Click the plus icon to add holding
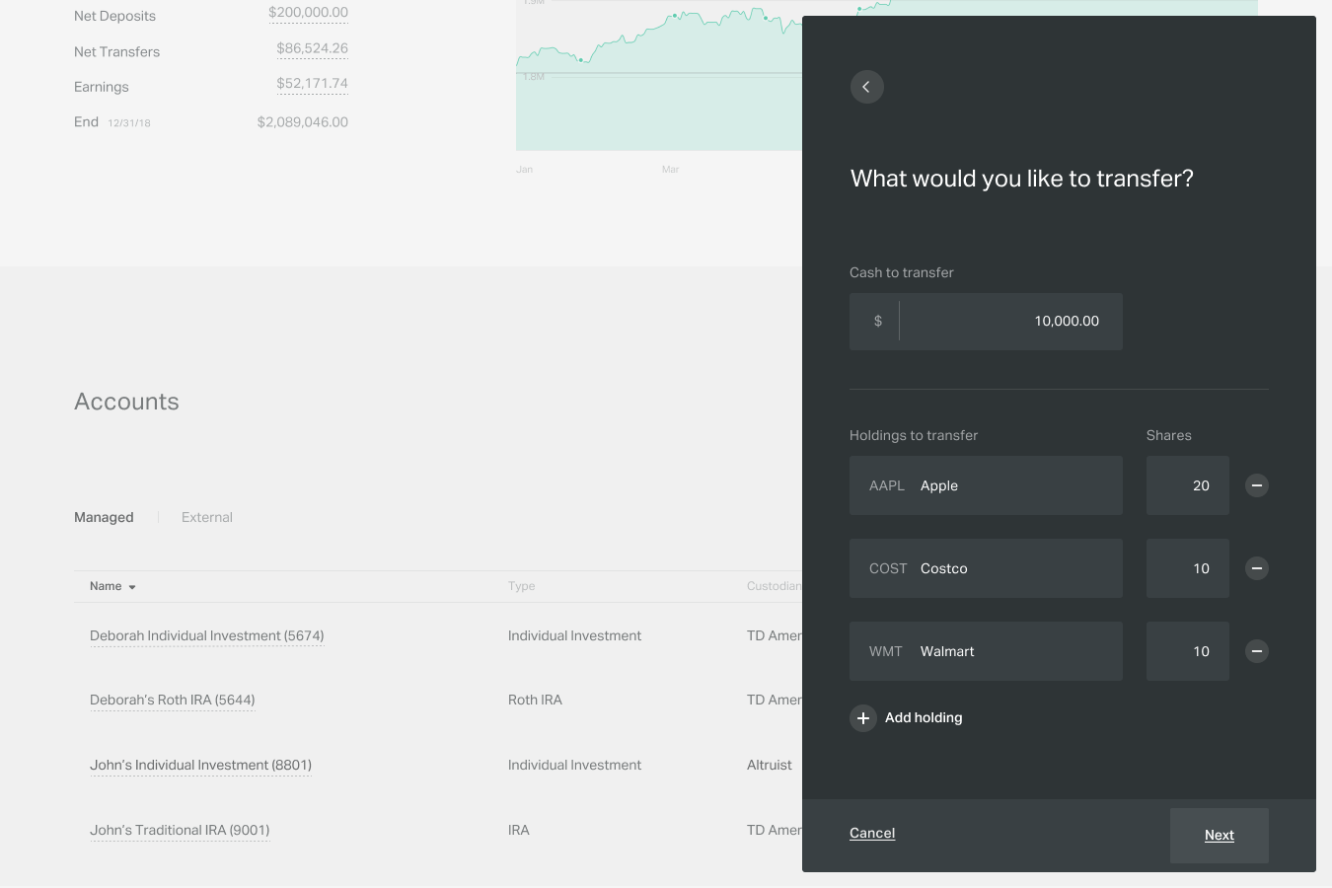The width and height of the screenshot is (1332, 888). point(863,718)
